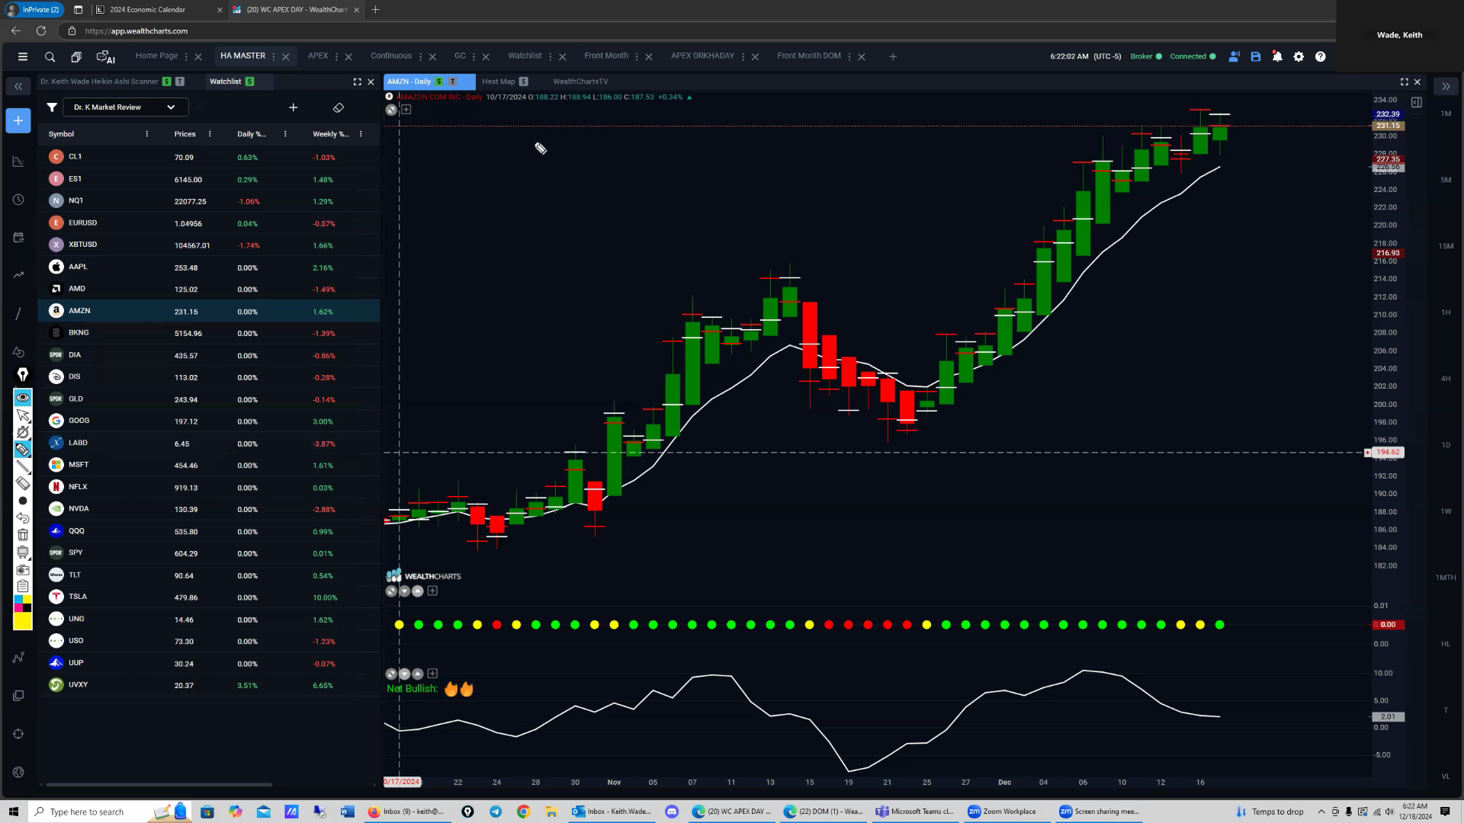Open the clock icon in left sidebar
1464x823 pixels.
18,200
